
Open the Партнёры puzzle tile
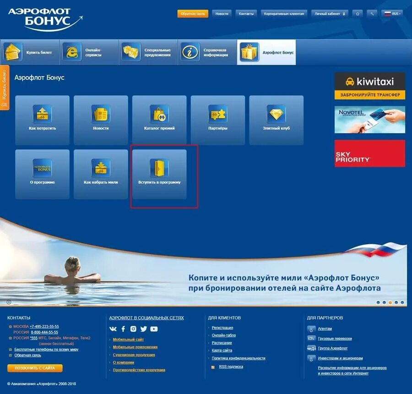218,120
